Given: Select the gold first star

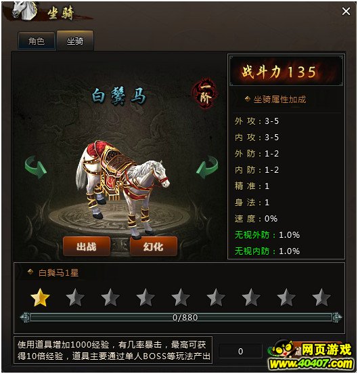Looking at the screenshot, I should tap(40, 297).
